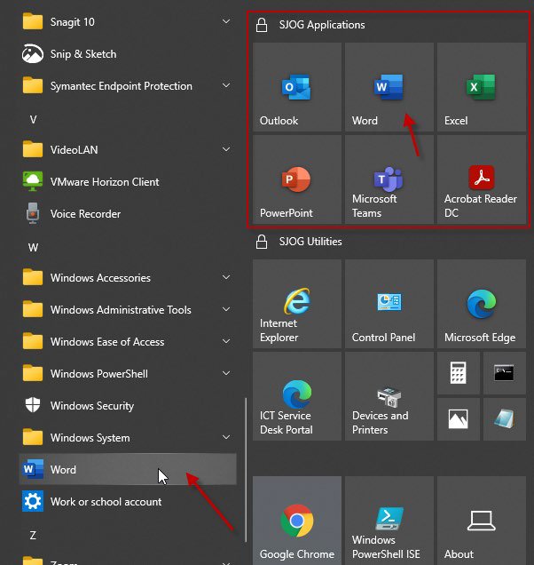This screenshot has height=565, width=534.
Task: Open the Control Panel tile
Action: tap(389, 304)
